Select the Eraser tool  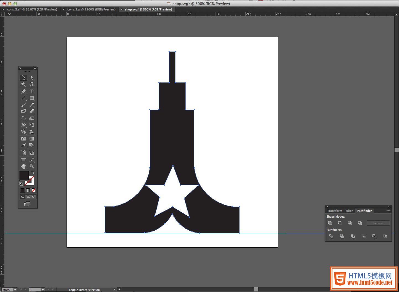[32, 111]
